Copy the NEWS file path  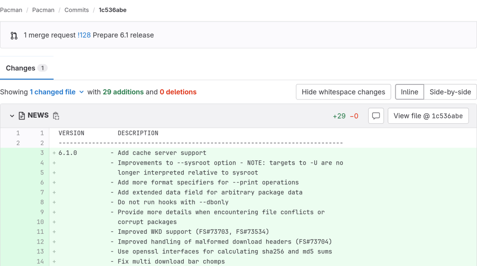pyautogui.click(x=56, y=116)
